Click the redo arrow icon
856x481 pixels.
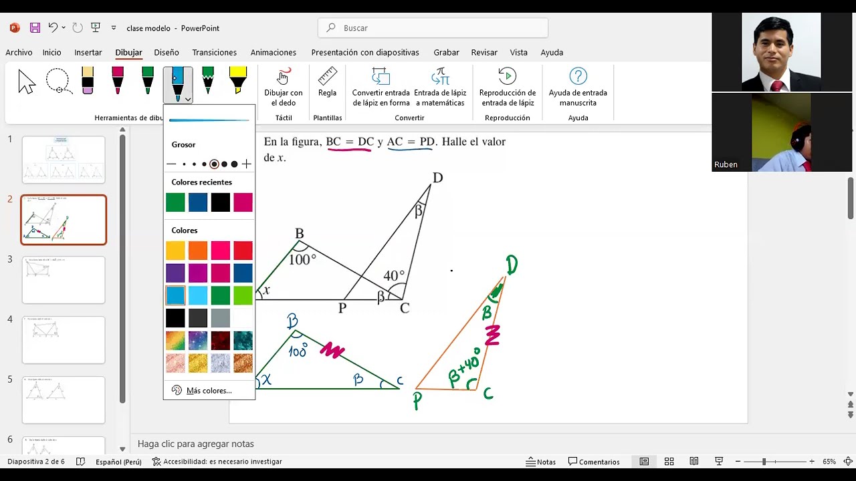(x=78, y=27)
